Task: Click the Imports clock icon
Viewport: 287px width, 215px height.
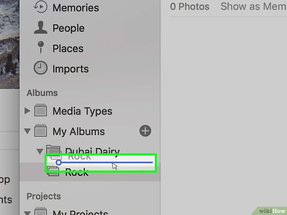Action: [x=40, y=68]
